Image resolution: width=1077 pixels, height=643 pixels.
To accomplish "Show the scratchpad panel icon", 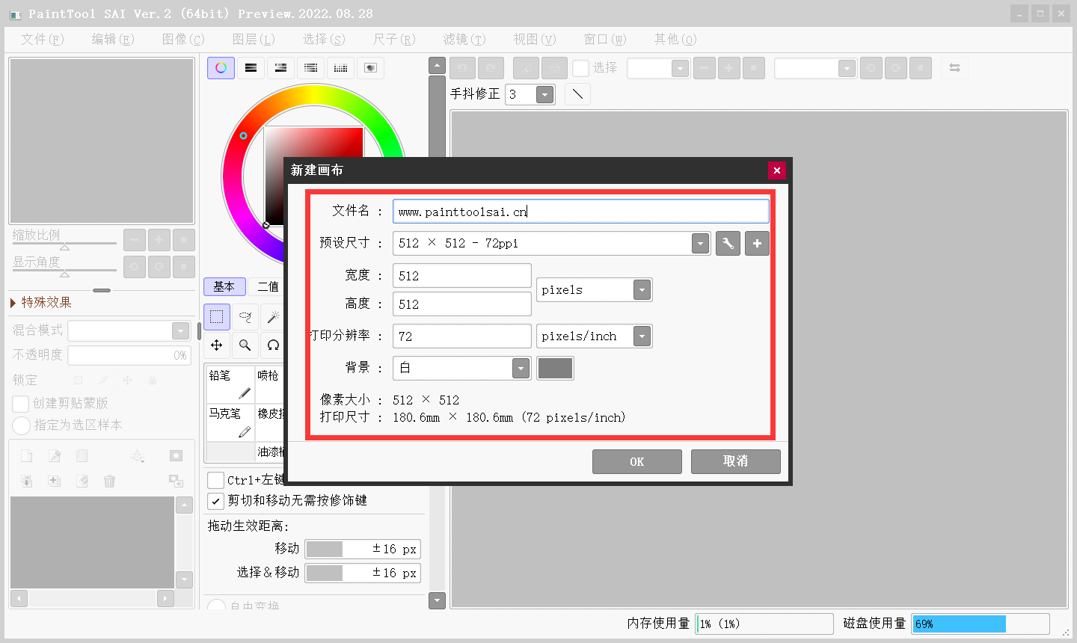I will (370, 68).
